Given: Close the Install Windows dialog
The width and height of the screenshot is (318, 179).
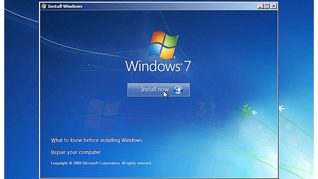Looking at the screenshot, I should [273, 6].
